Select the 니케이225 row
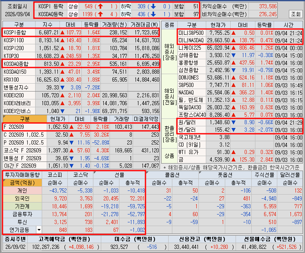The image size is (305, 253). pos(240,48)
